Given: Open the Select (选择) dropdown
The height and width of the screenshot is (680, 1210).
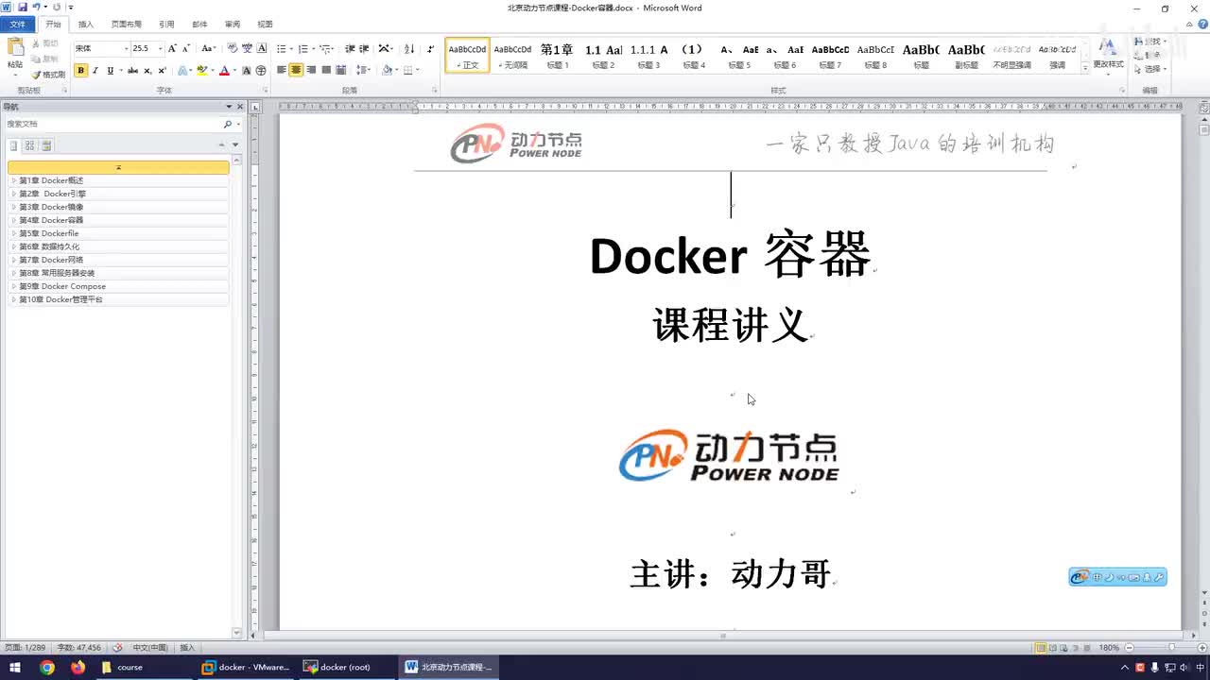Looking at the screenshot, I should [x=1150, y=69].
